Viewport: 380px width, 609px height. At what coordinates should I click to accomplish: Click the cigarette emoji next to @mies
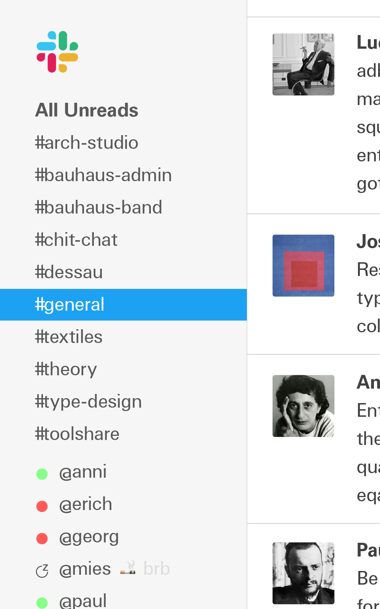(128, 569)
